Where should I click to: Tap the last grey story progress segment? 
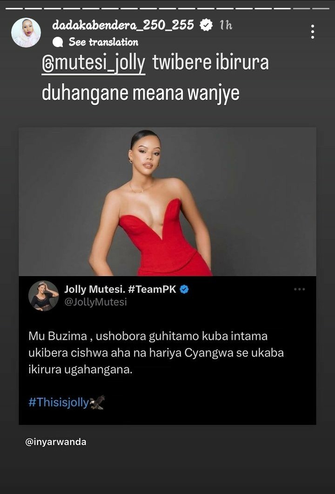321,8
